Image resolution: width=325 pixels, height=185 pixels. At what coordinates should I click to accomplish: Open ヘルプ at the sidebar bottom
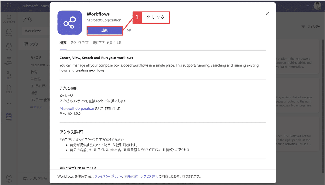point(9,179)
